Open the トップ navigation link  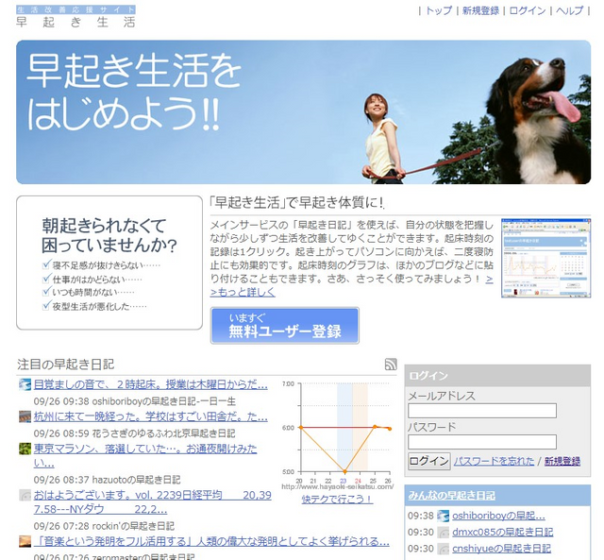coord(438,10)
